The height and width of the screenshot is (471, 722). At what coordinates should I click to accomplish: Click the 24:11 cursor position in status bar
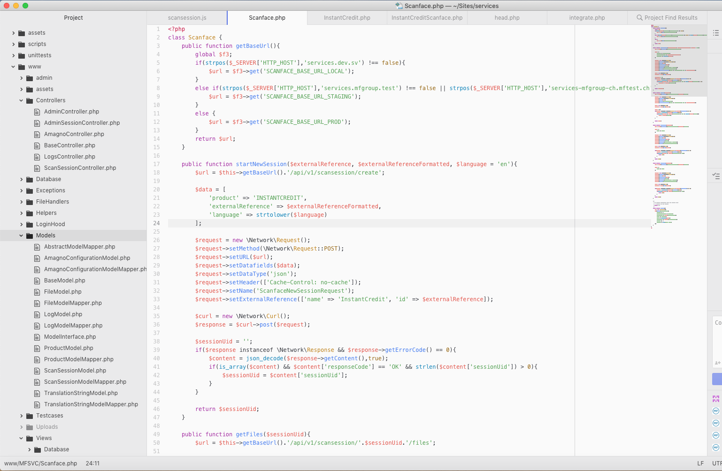(92, 463)
